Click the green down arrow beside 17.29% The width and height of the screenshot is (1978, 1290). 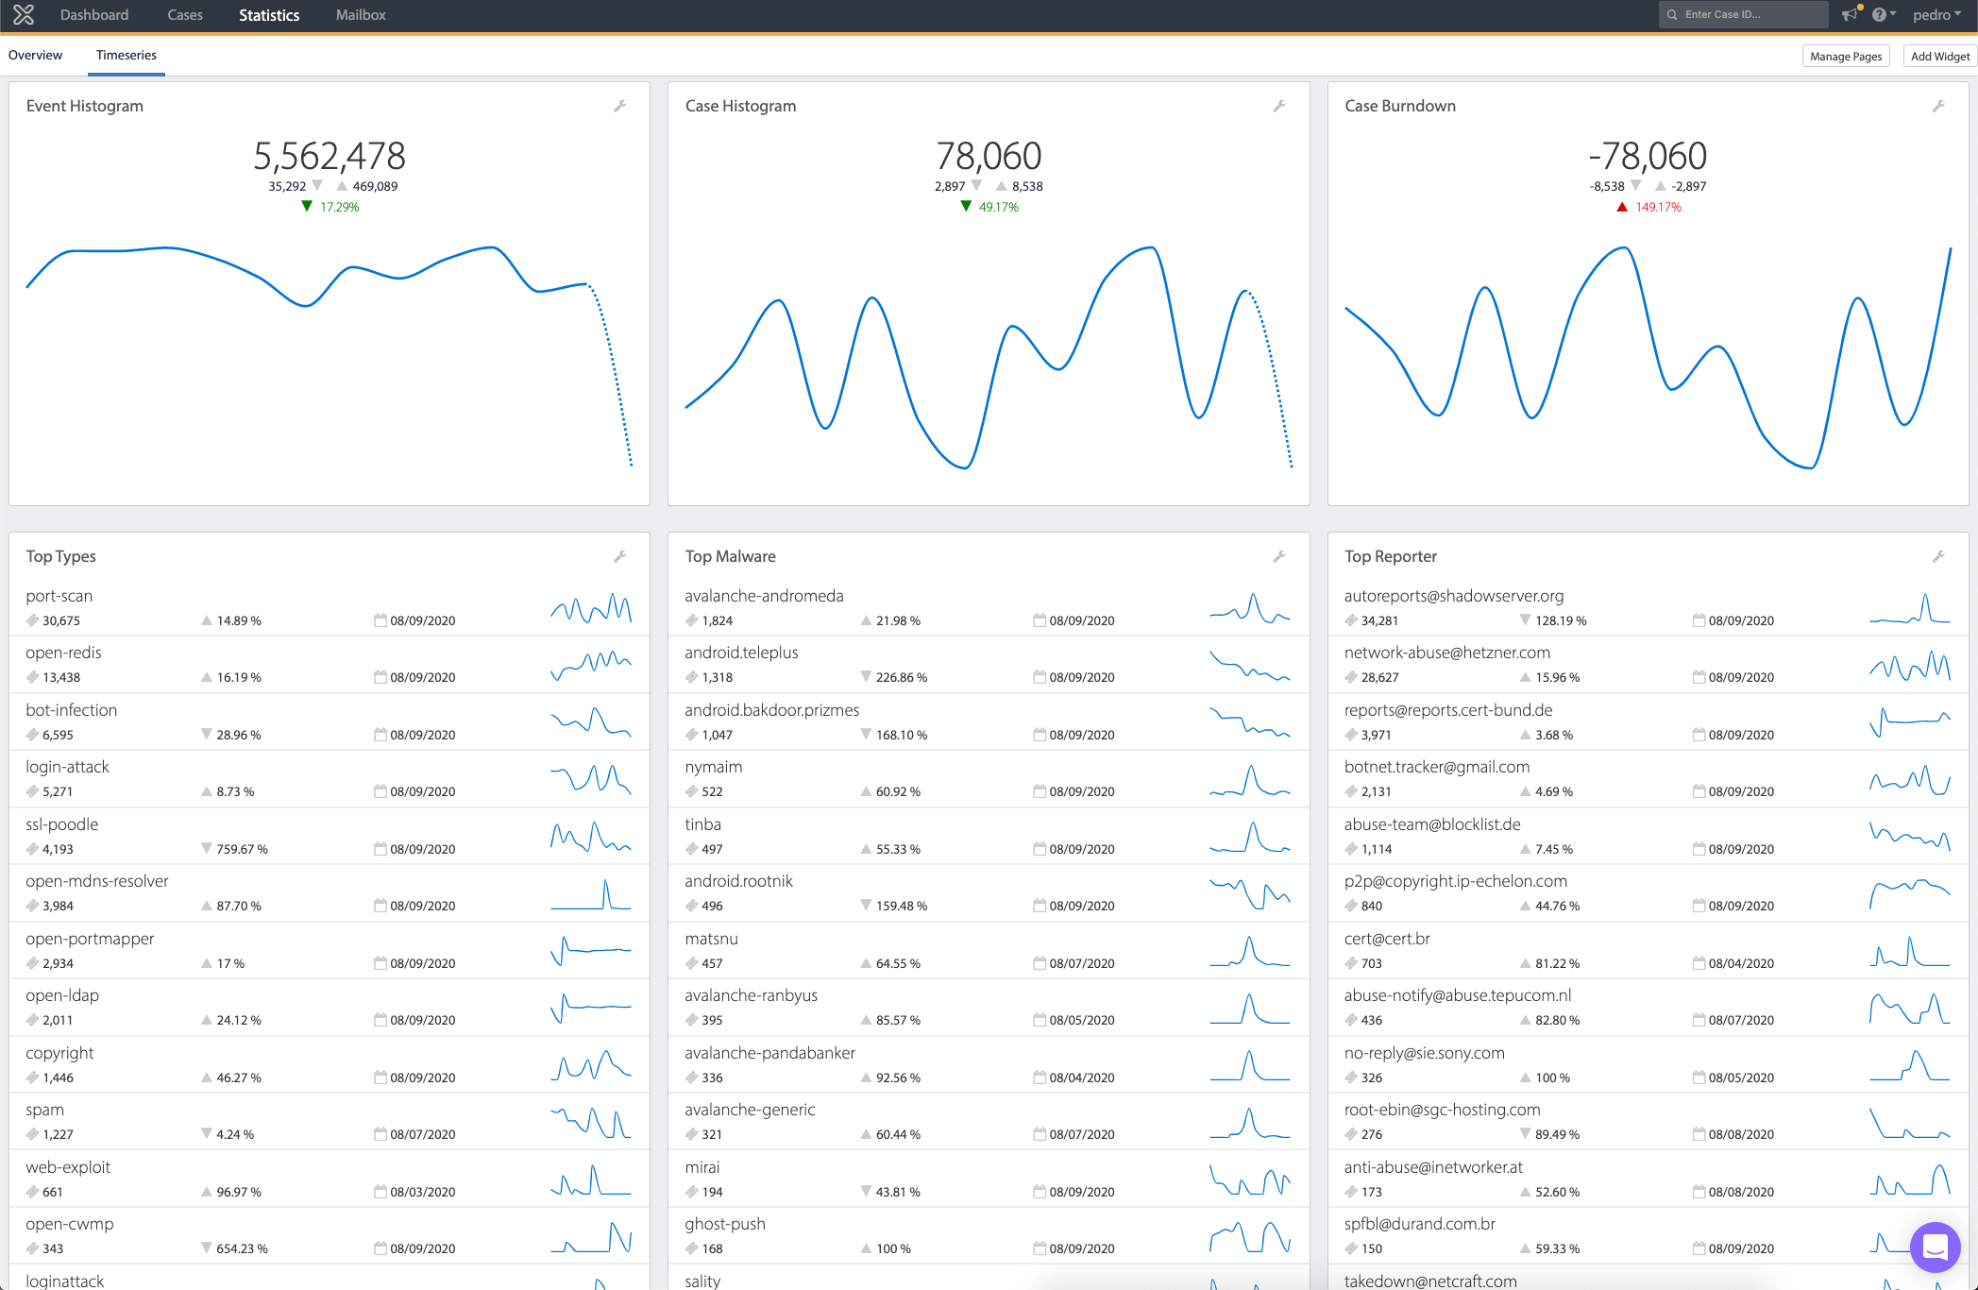coord(307,206)
